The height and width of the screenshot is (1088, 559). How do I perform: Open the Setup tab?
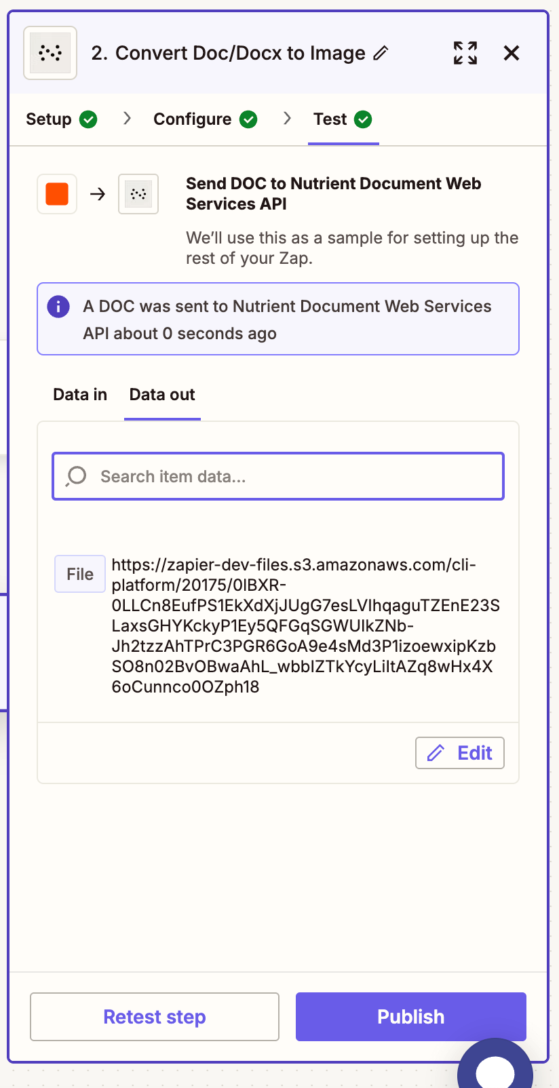point(49,119)
